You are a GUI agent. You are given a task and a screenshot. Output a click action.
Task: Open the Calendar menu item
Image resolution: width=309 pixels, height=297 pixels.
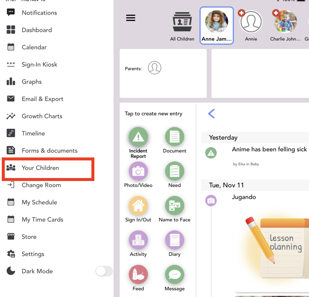34,47
